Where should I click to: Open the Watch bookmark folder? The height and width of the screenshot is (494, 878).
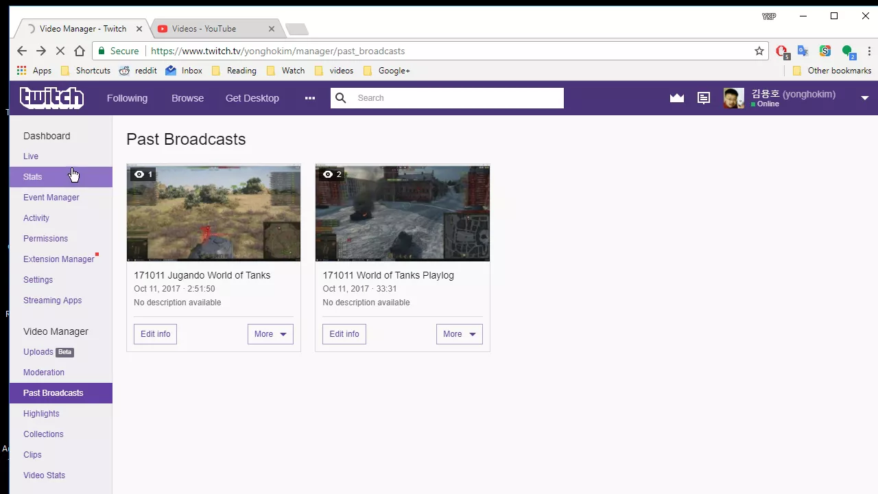point(285,71)
